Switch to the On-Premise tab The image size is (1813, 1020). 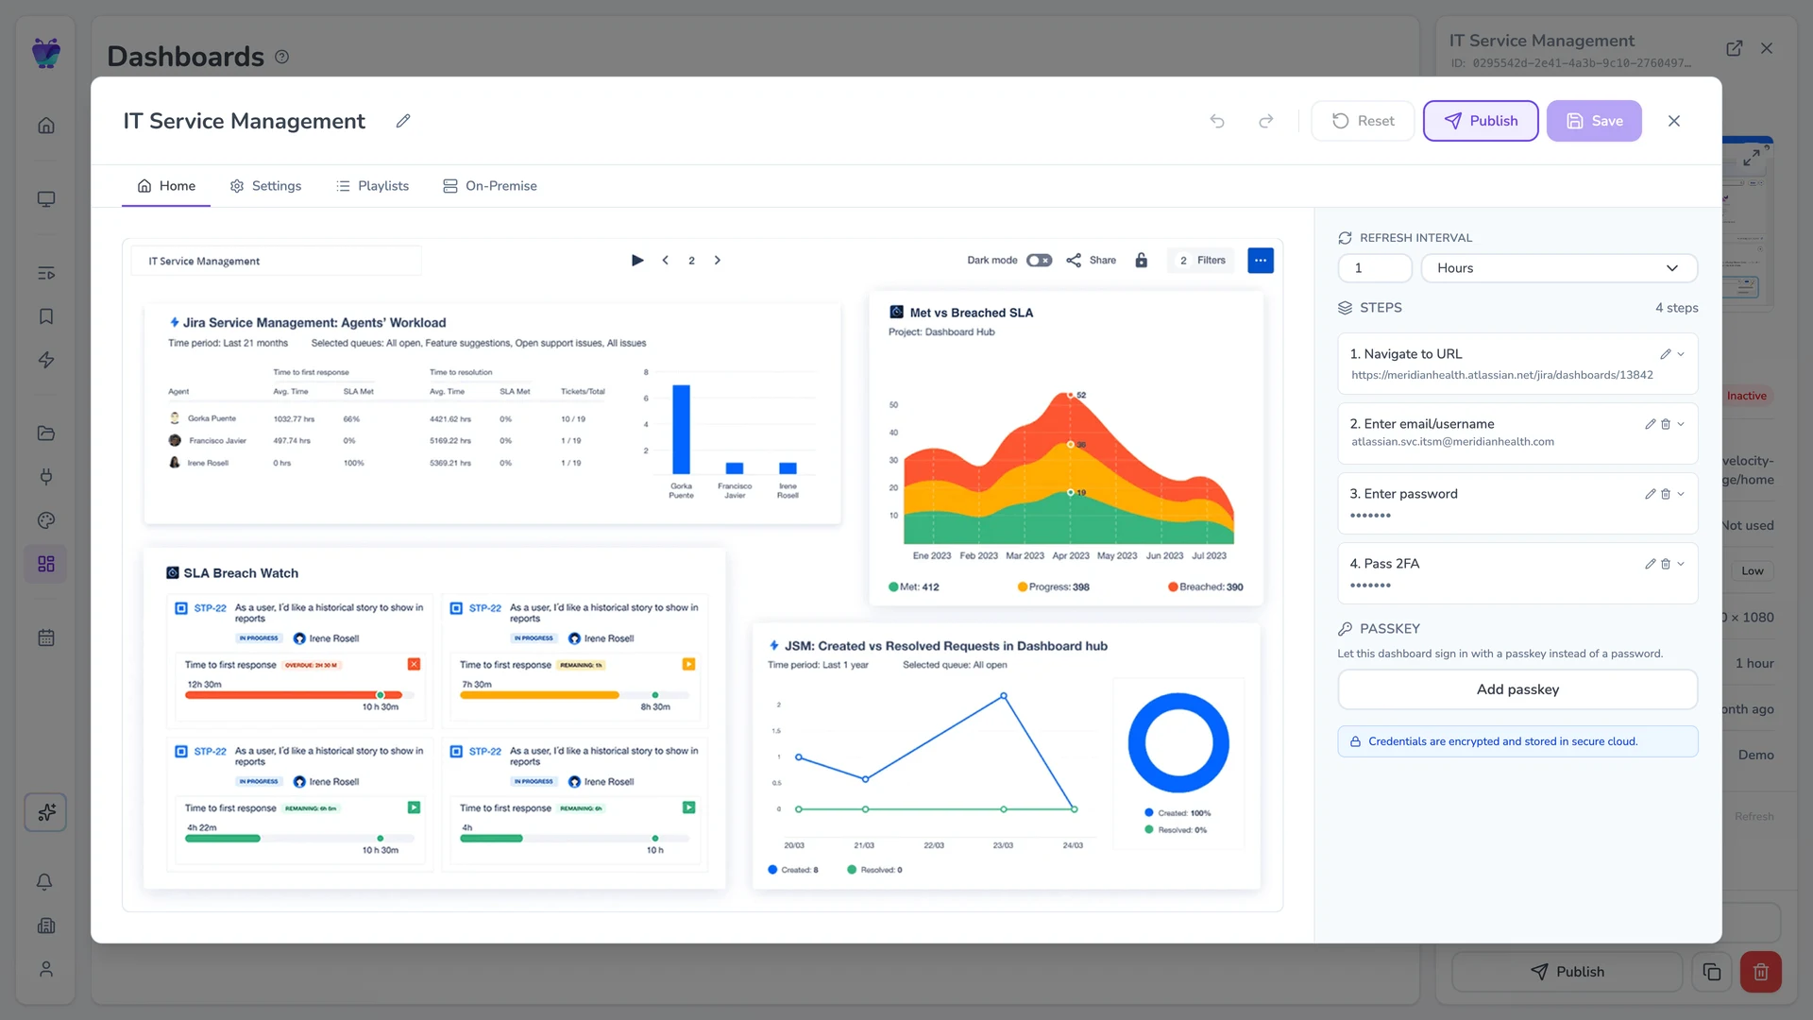(x=490, y=186)
